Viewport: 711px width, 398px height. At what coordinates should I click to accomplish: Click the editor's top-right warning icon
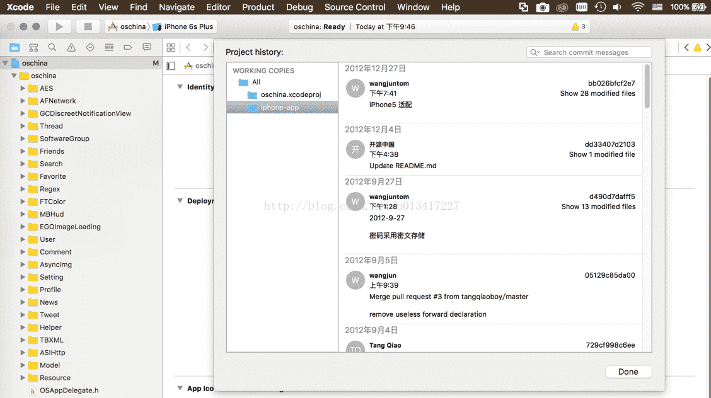tap(697, 47)
